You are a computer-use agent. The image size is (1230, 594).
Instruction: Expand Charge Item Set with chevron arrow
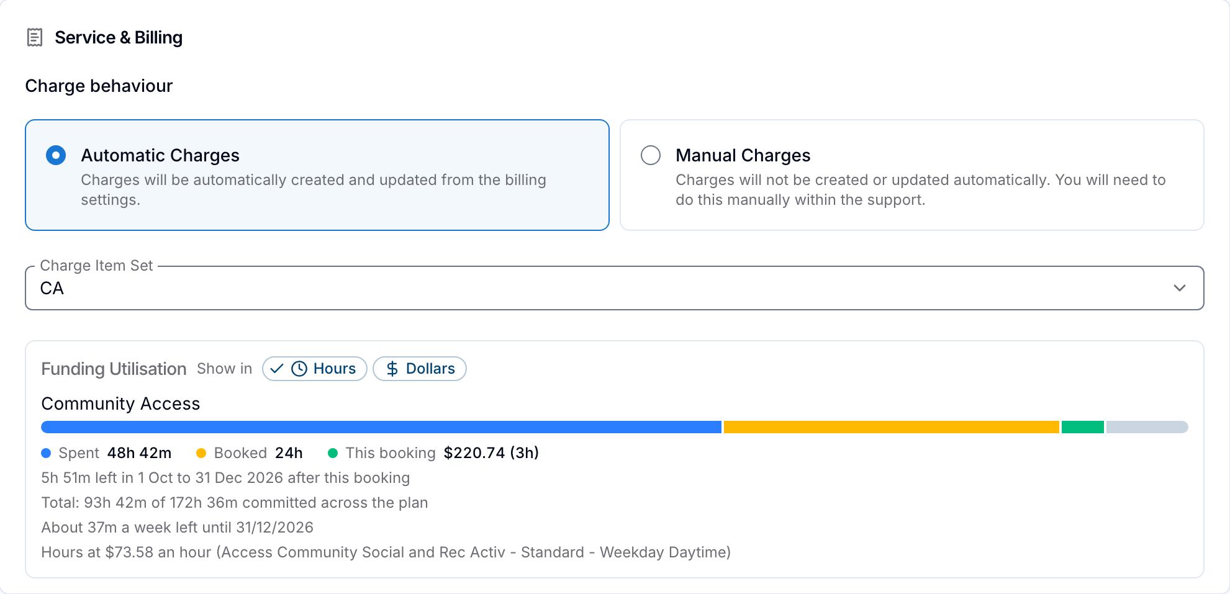[x=1180, y=288]
